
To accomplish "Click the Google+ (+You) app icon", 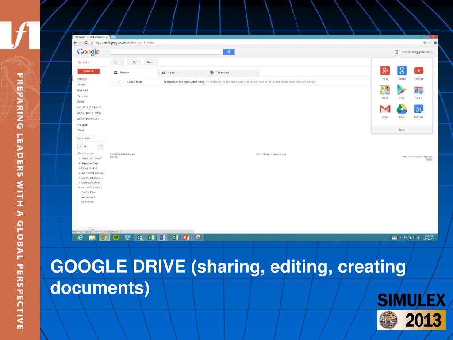I will click(x=385, y=71).
